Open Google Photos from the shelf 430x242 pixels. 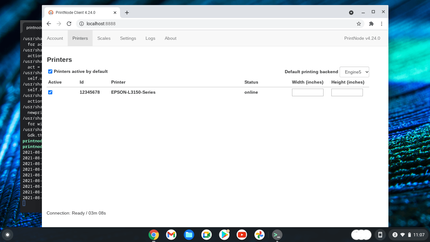click(x=260, y=235)
